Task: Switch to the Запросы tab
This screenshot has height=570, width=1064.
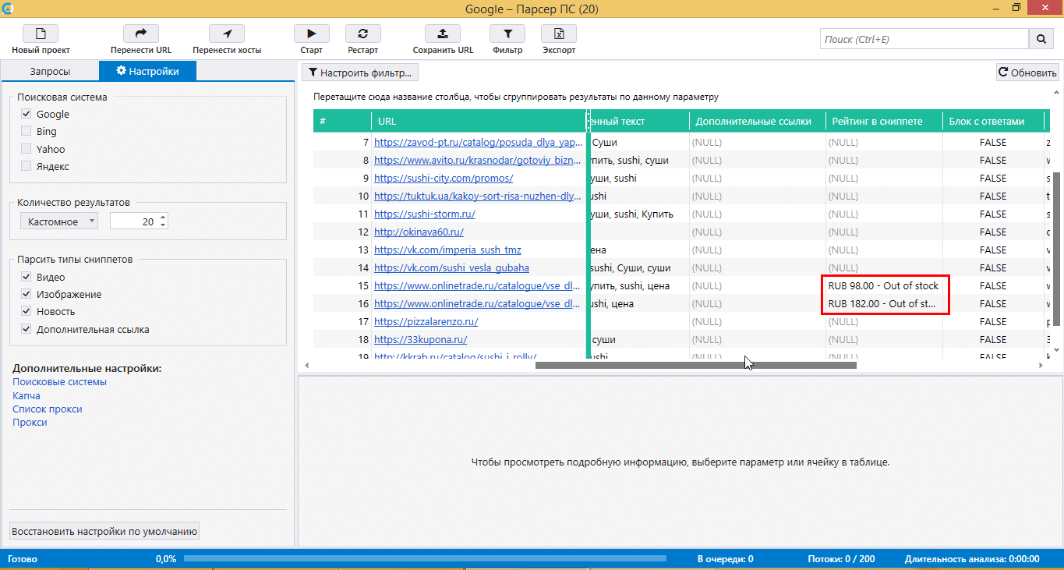Action: tap(50, 71)
